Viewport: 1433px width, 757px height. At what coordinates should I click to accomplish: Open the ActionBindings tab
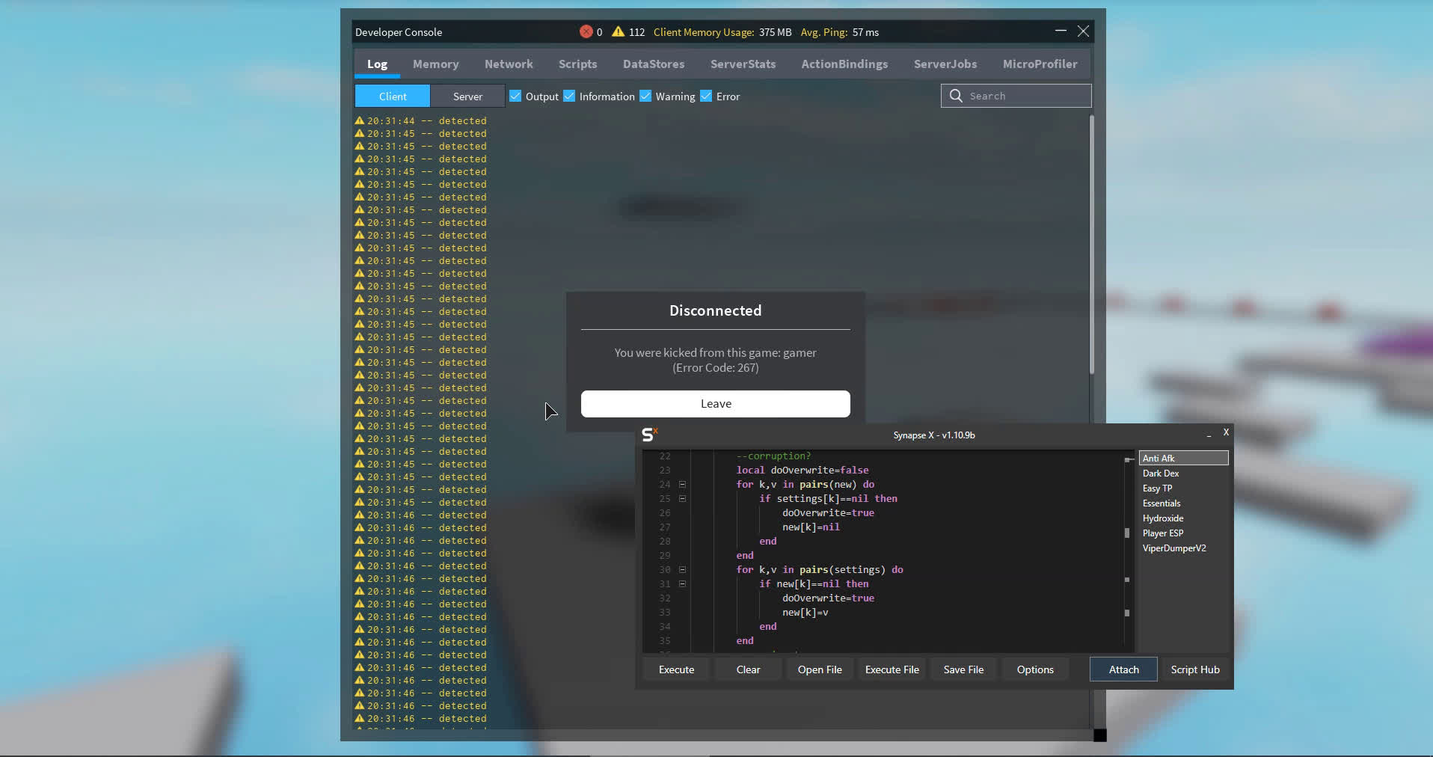click(844, 64)
